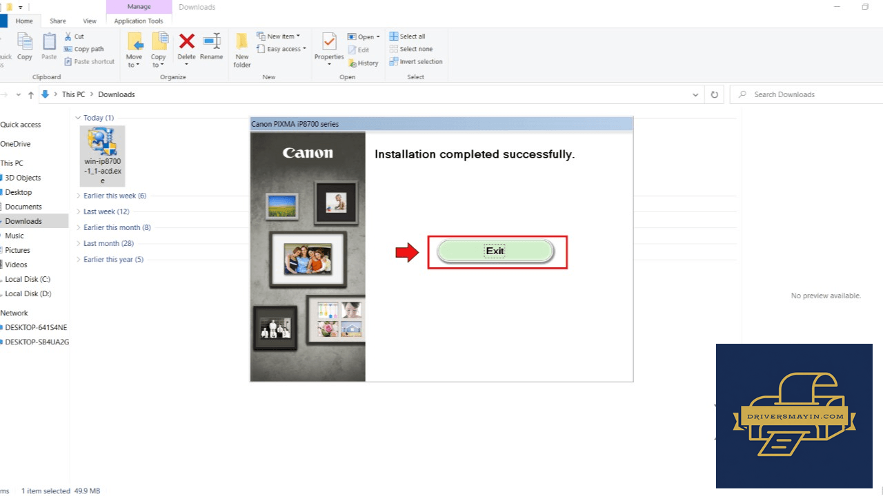Click the Up arrow navigation button

click(x=31, y=94)
